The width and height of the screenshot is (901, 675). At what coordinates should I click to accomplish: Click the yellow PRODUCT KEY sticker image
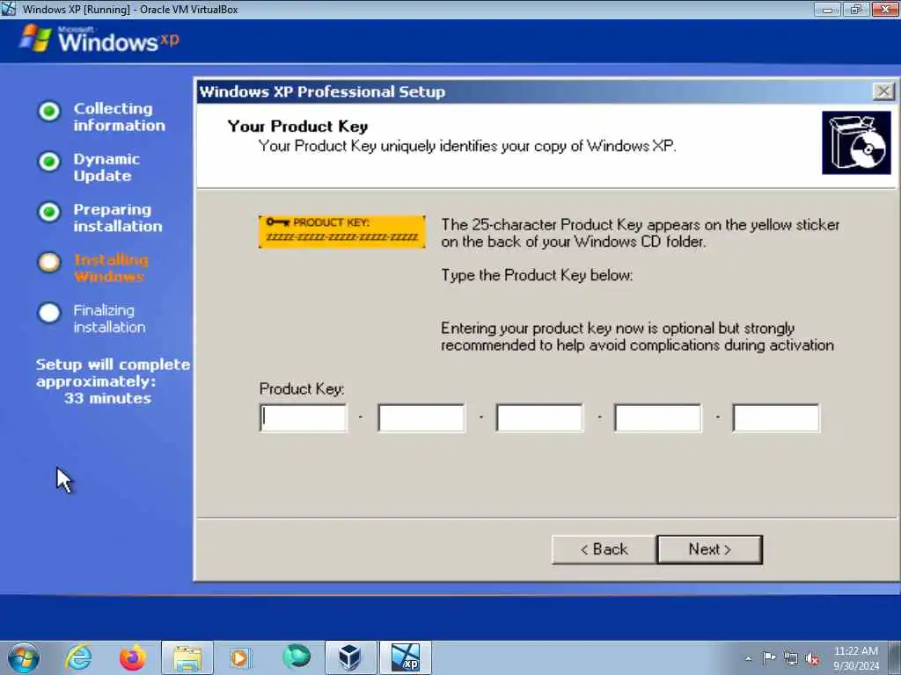pyautogui.click(x=342, y=232)
